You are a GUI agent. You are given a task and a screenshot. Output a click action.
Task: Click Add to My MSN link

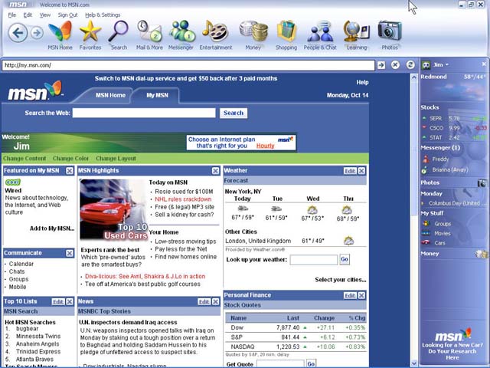coord(52,228)
